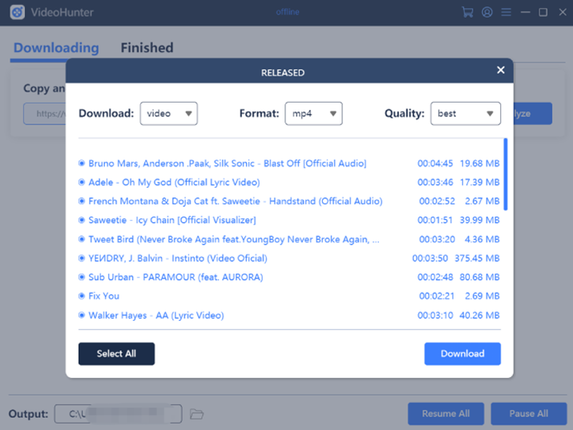The image size is (573, 430).
Task: Open the hamburger menu icon
Action: point(506,12)
